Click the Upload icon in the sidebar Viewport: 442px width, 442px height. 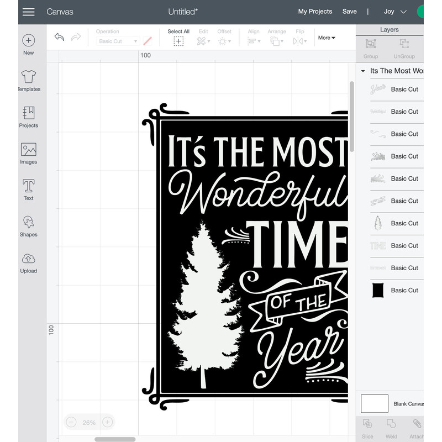pyautogui.click(x=28, y=261)
